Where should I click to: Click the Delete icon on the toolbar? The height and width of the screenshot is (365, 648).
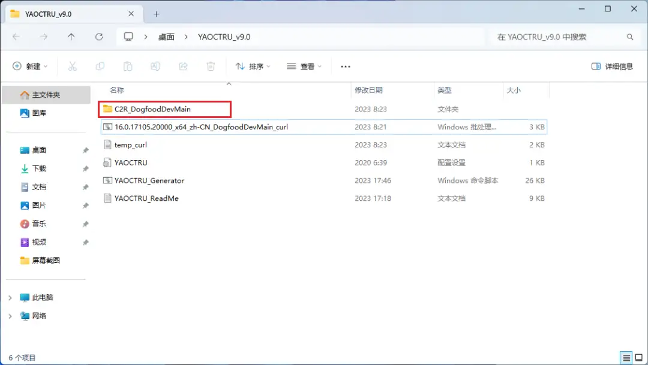211,66
